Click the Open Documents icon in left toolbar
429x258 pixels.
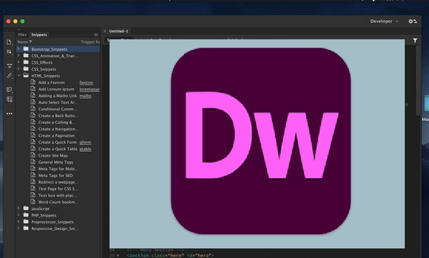point(9,42)
